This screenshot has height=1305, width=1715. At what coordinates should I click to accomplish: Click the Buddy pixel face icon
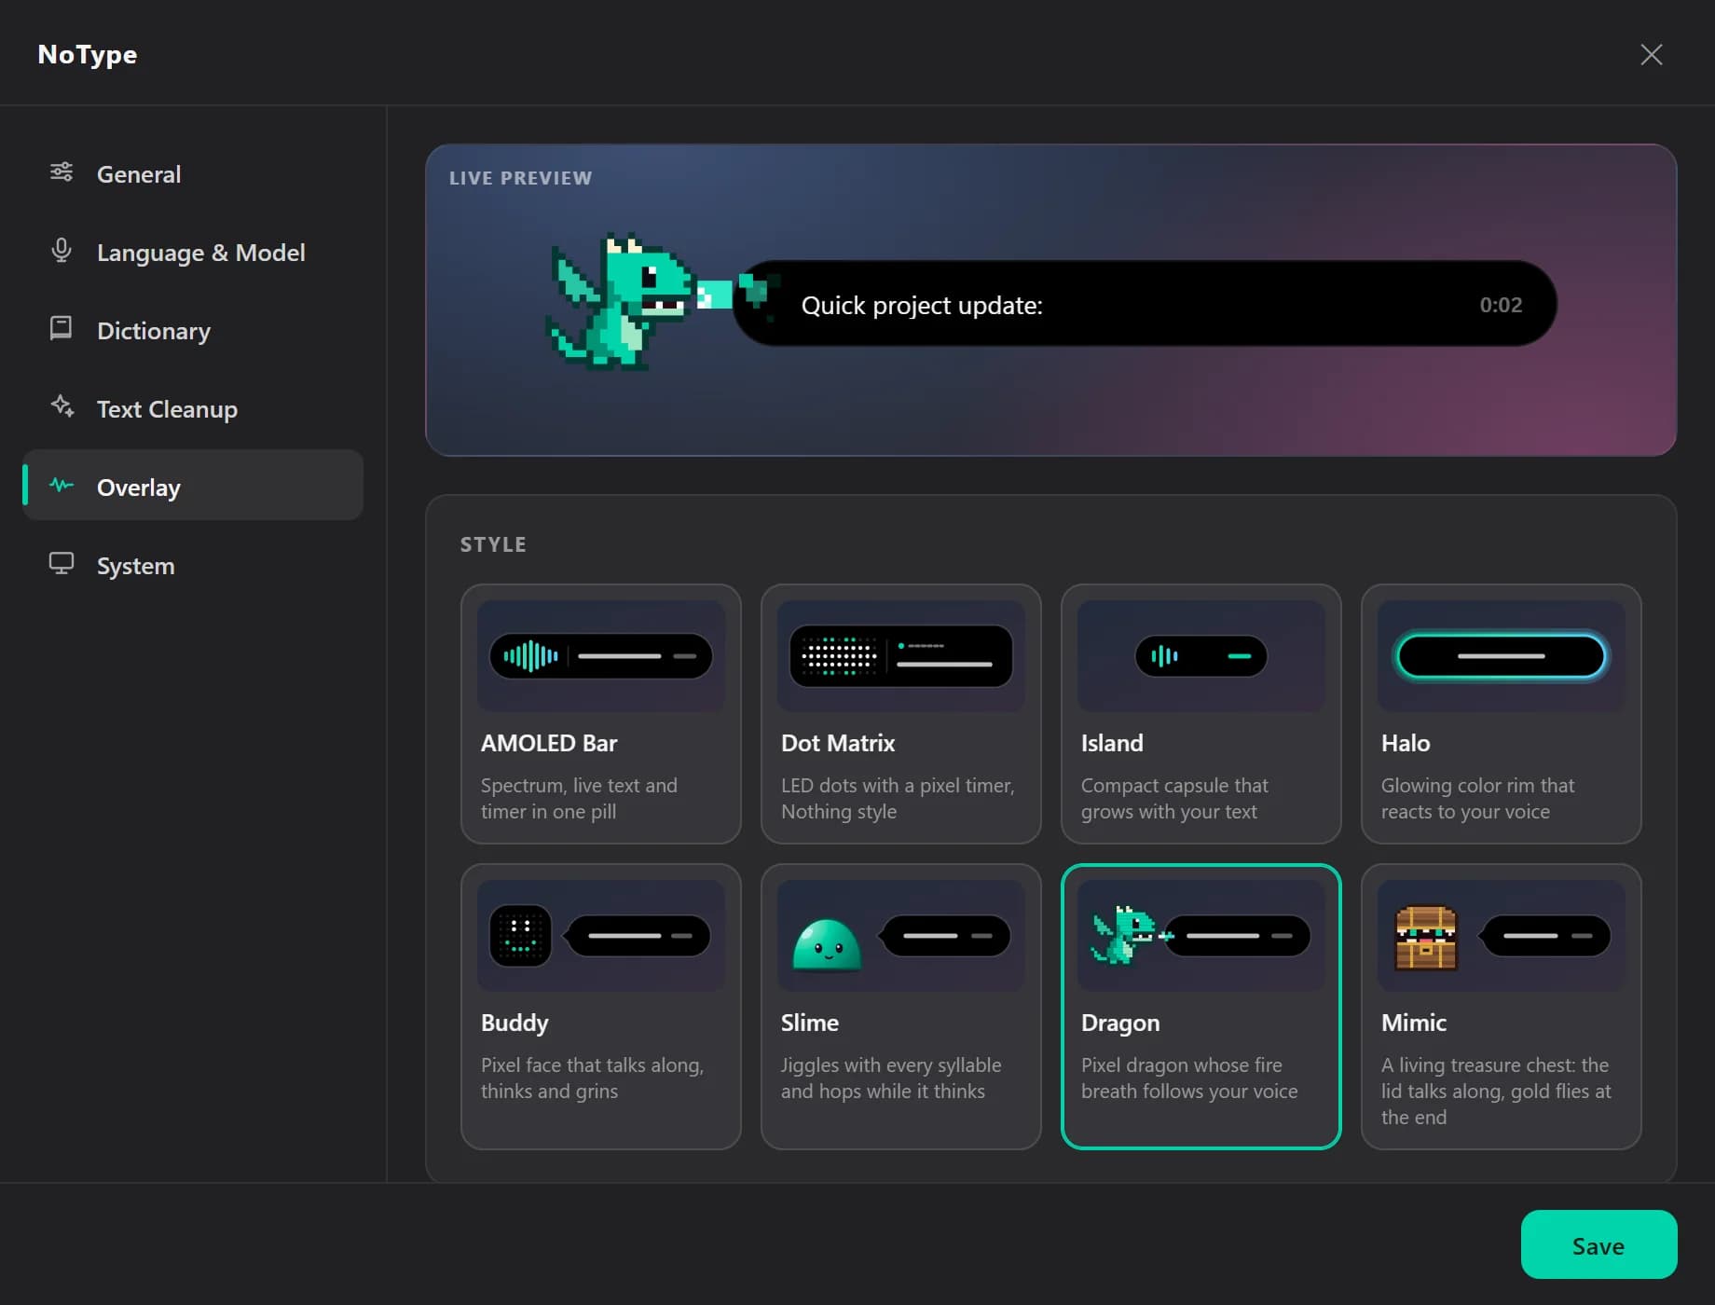[520, 936]
